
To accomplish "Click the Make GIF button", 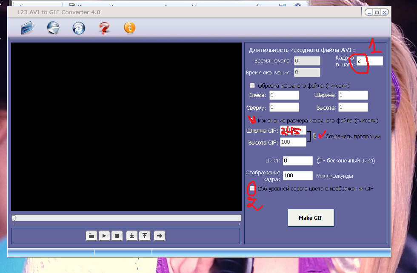I will [x=311, y=218].
